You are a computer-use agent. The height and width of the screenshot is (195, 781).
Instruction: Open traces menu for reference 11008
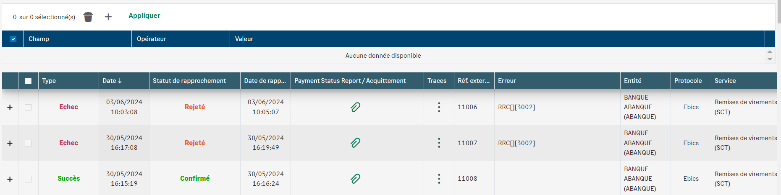(x=439, y=179)
